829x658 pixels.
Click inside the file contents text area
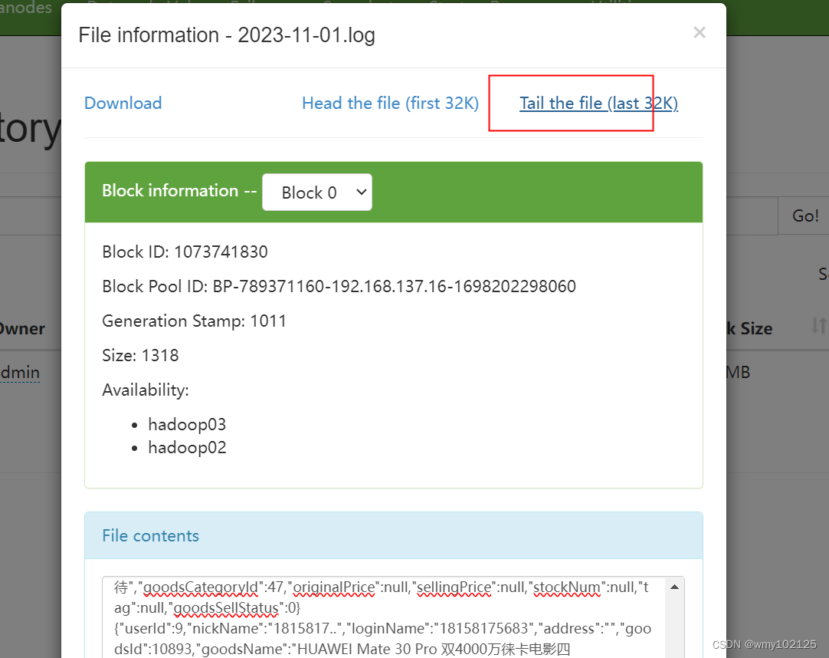click(x=385, y=617)
